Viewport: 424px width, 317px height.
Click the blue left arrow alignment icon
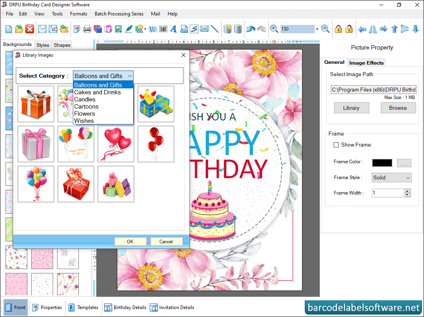[x=362, y=29]
